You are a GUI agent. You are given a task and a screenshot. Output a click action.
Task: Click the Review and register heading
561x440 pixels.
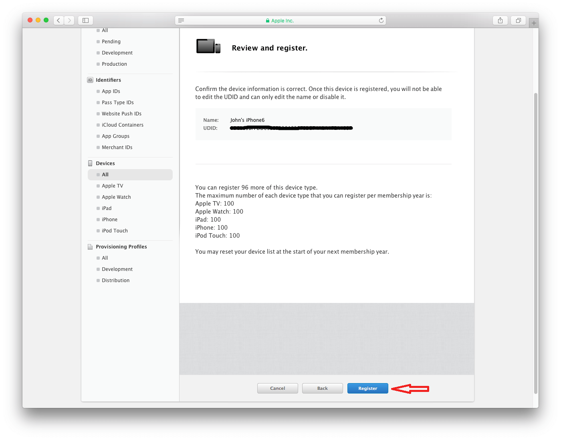coord(270,48)
